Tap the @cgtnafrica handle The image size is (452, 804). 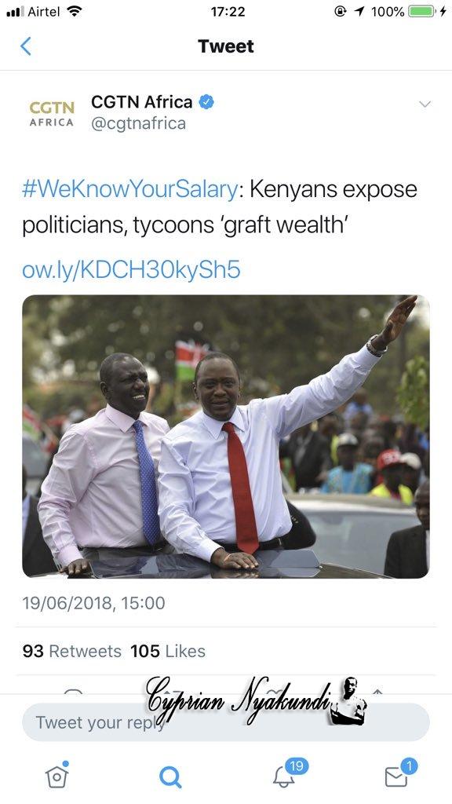coord(138,124)
